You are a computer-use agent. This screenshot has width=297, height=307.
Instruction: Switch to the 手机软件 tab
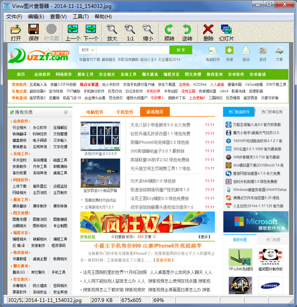(x=125, y=112)
